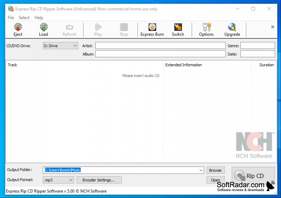
Task: Browse for an output folder
Action: pos(215,170)
